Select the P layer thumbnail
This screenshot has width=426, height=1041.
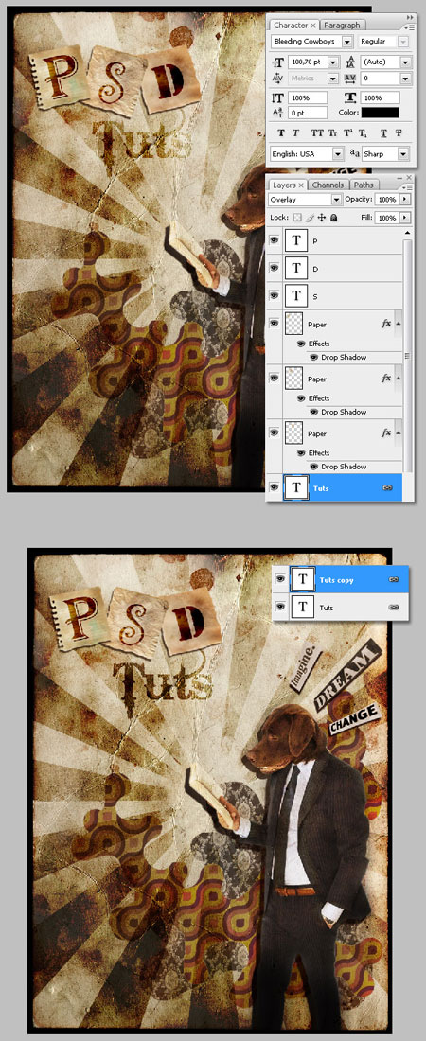click(x=295, y=240)
